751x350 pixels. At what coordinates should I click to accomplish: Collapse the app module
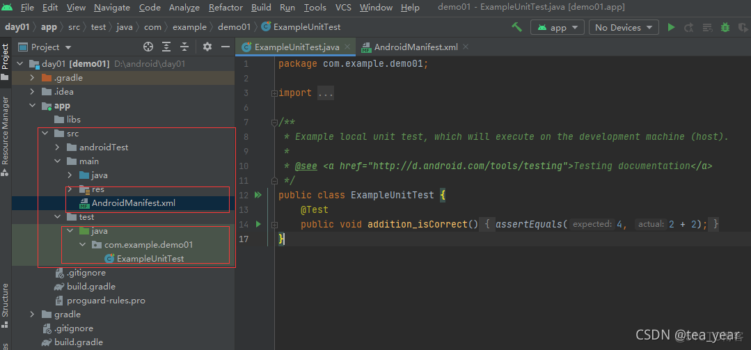32,106
